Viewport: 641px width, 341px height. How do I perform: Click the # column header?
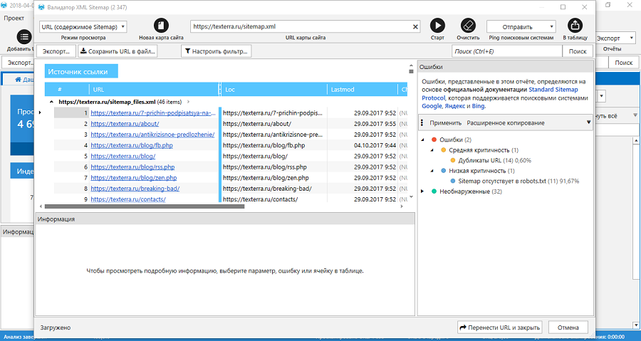(x=60, y=90)
